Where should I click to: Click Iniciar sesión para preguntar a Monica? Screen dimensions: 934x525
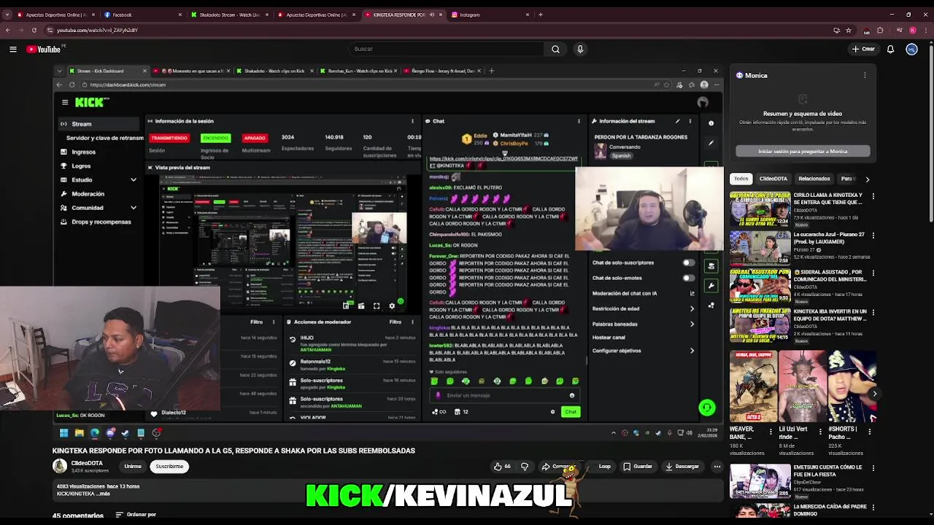803,151
